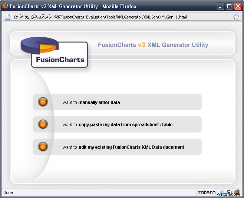Click the 'Done' status bar text
Screen dimensions: 244x198
pos(8,192)
